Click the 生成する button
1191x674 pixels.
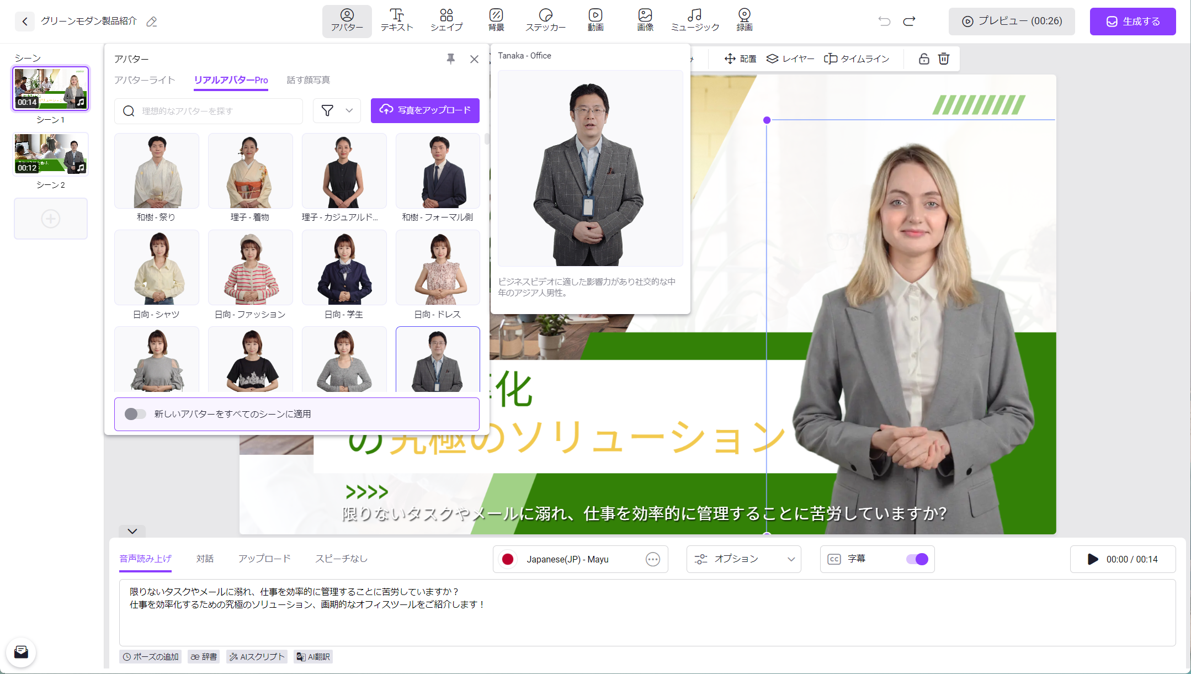coord(1132,21)
